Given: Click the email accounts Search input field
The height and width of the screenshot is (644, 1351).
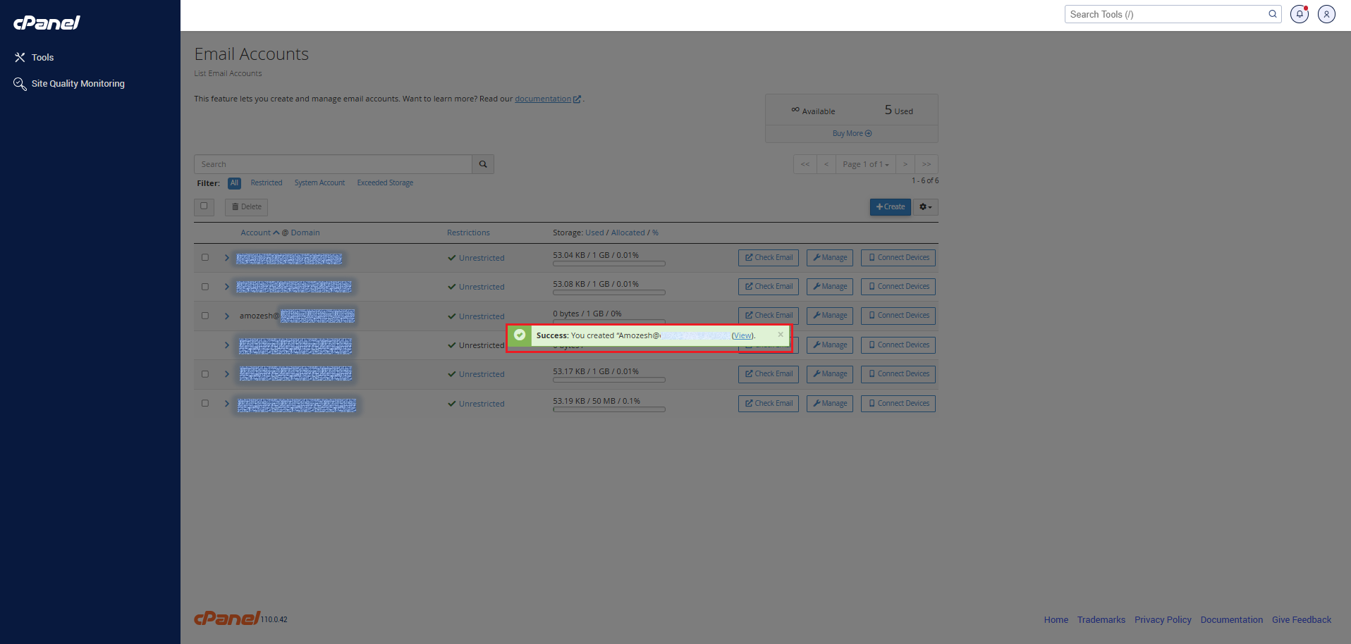Looking at the screenshot, I should pyautogui.click(x=333, y=164).
